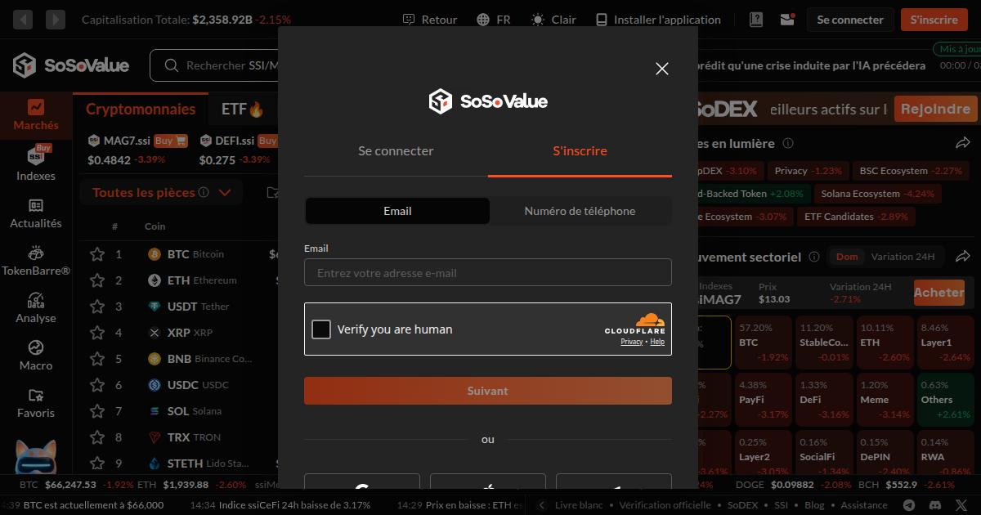This screenshot has width=981, height=515.
Task: Open the help guide icon
Action: (756, 20)
